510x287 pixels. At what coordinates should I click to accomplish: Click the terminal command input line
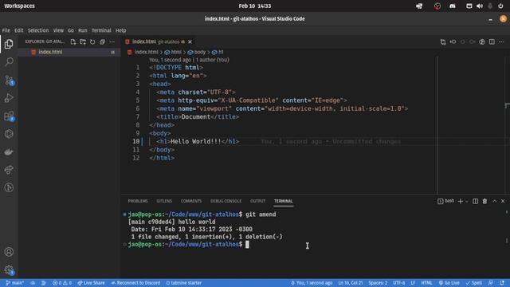pyautogui.click(x=247, y=245)
